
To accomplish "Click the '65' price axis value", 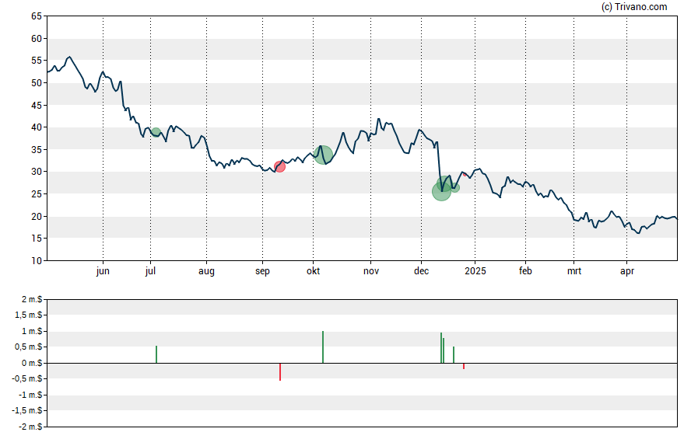I will [37, 16].
